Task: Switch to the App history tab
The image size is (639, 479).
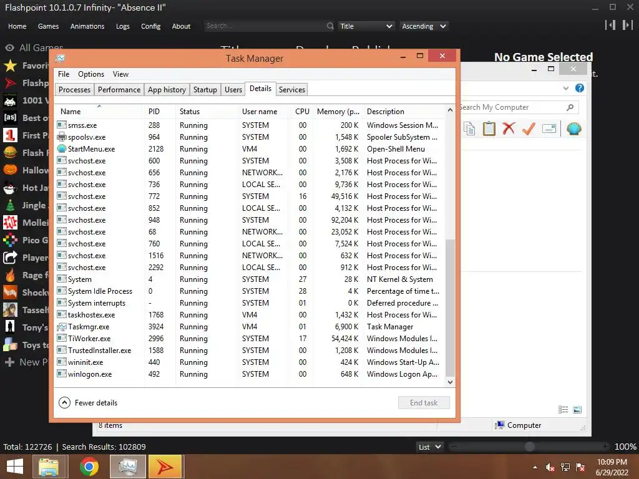Action: tap(167, 90)
